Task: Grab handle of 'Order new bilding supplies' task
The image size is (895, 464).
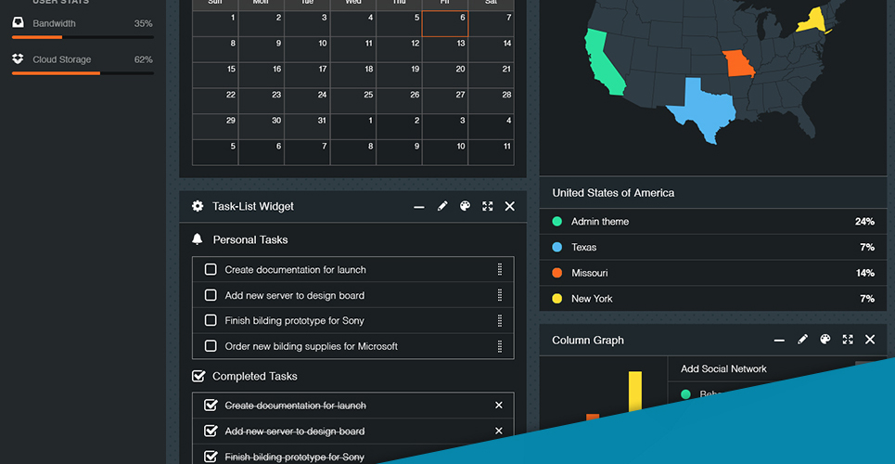Action: (500, 346)
